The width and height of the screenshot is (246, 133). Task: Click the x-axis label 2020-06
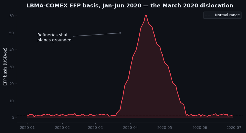point(200,127)
